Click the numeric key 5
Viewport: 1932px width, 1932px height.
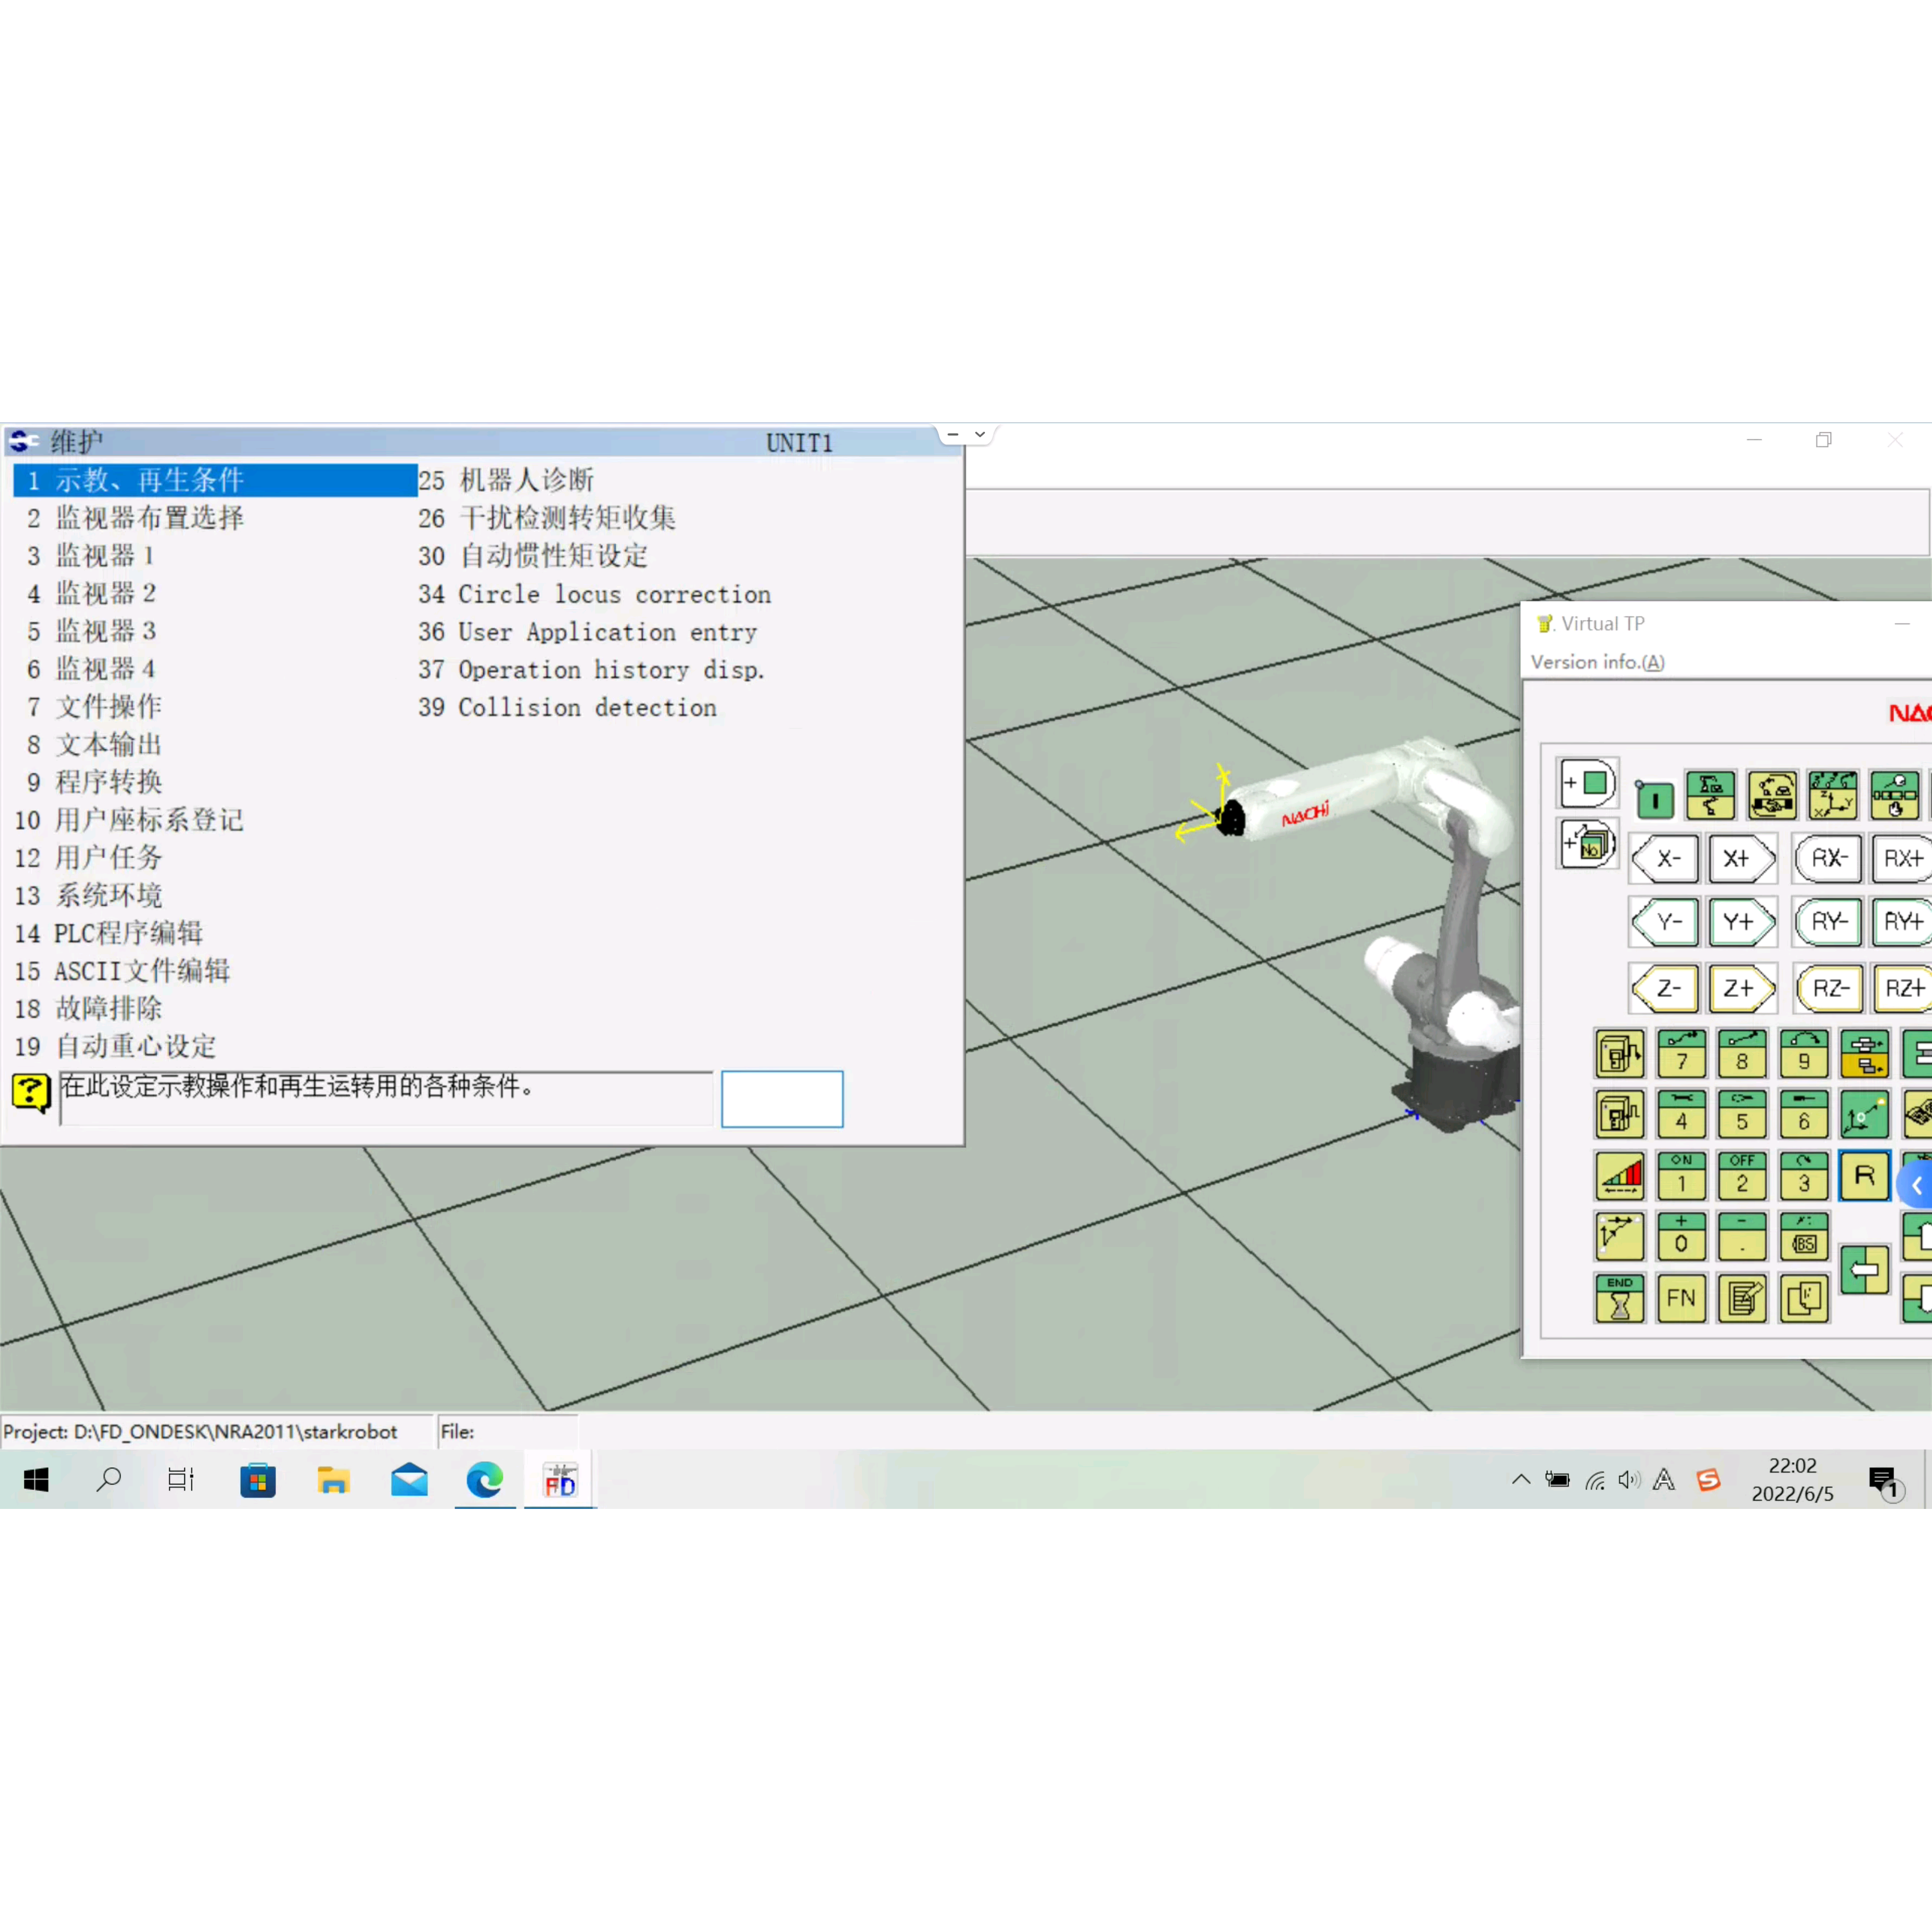1742,1114
